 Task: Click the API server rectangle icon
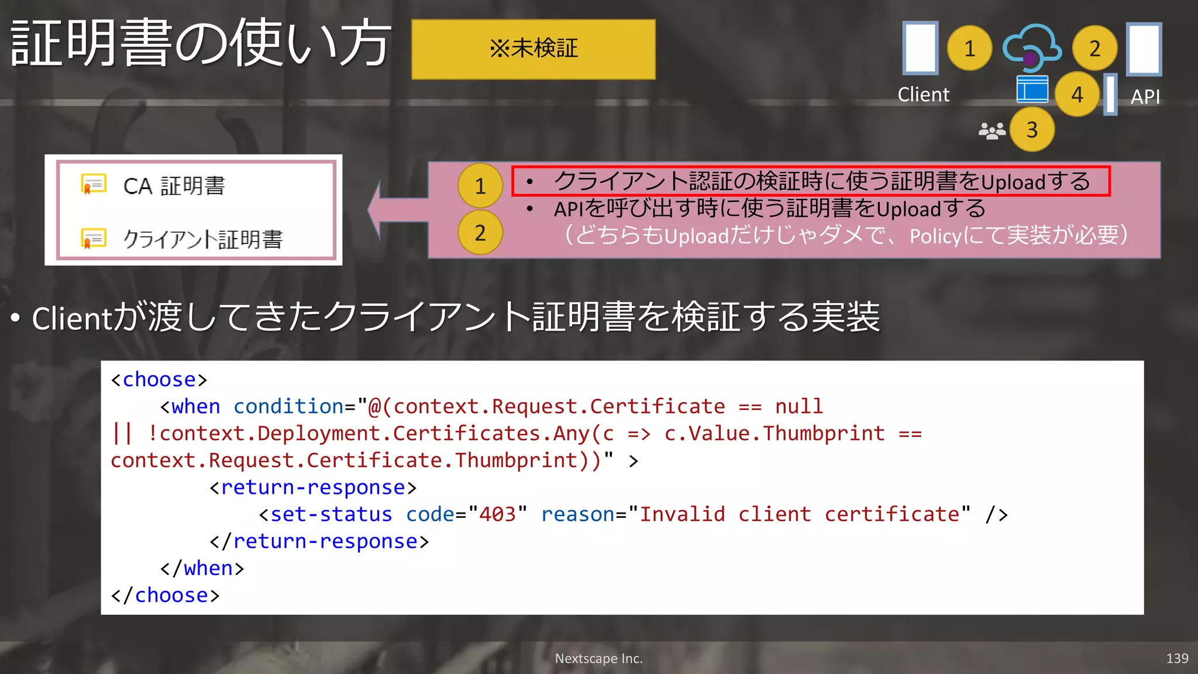(1144, 49)
